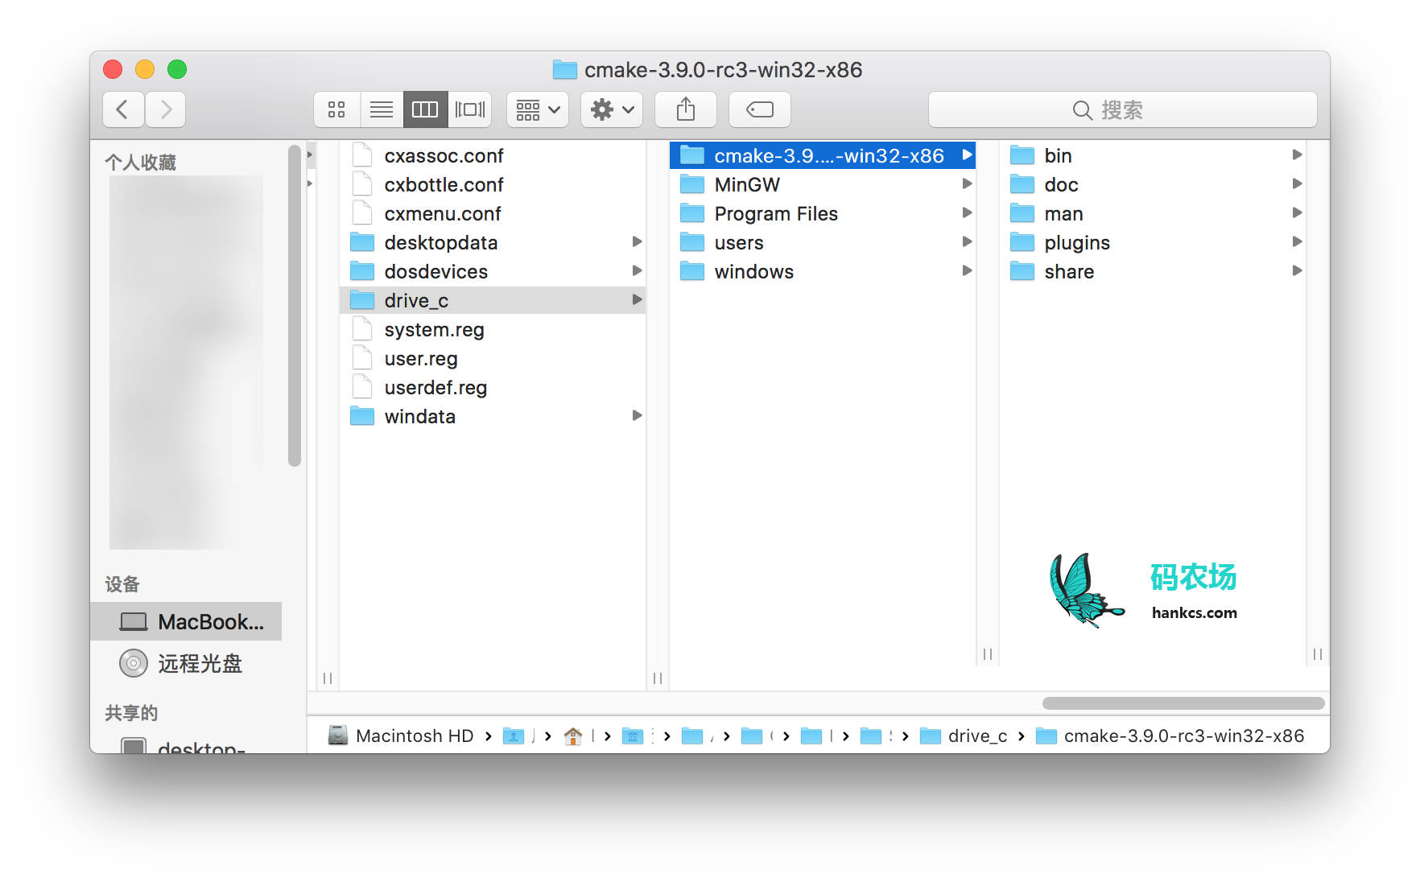Click the MacBook laptop icon in sidebar
This screenshot has width=1420, height=882.
click(134, 621)
